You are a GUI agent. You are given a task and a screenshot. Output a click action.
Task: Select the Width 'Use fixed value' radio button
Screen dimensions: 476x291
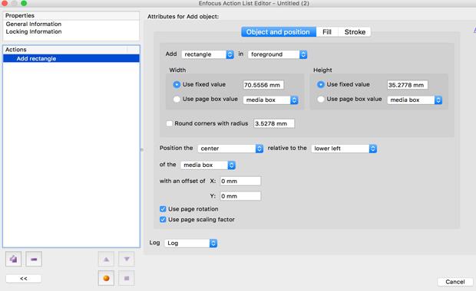(177, 84)
